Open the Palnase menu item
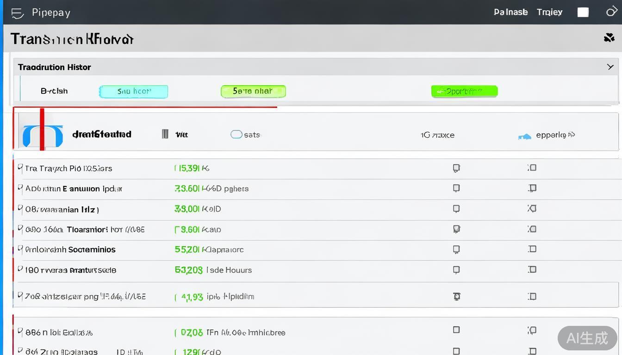This screenshot has width=622, height=355. [x=510, y=12]
